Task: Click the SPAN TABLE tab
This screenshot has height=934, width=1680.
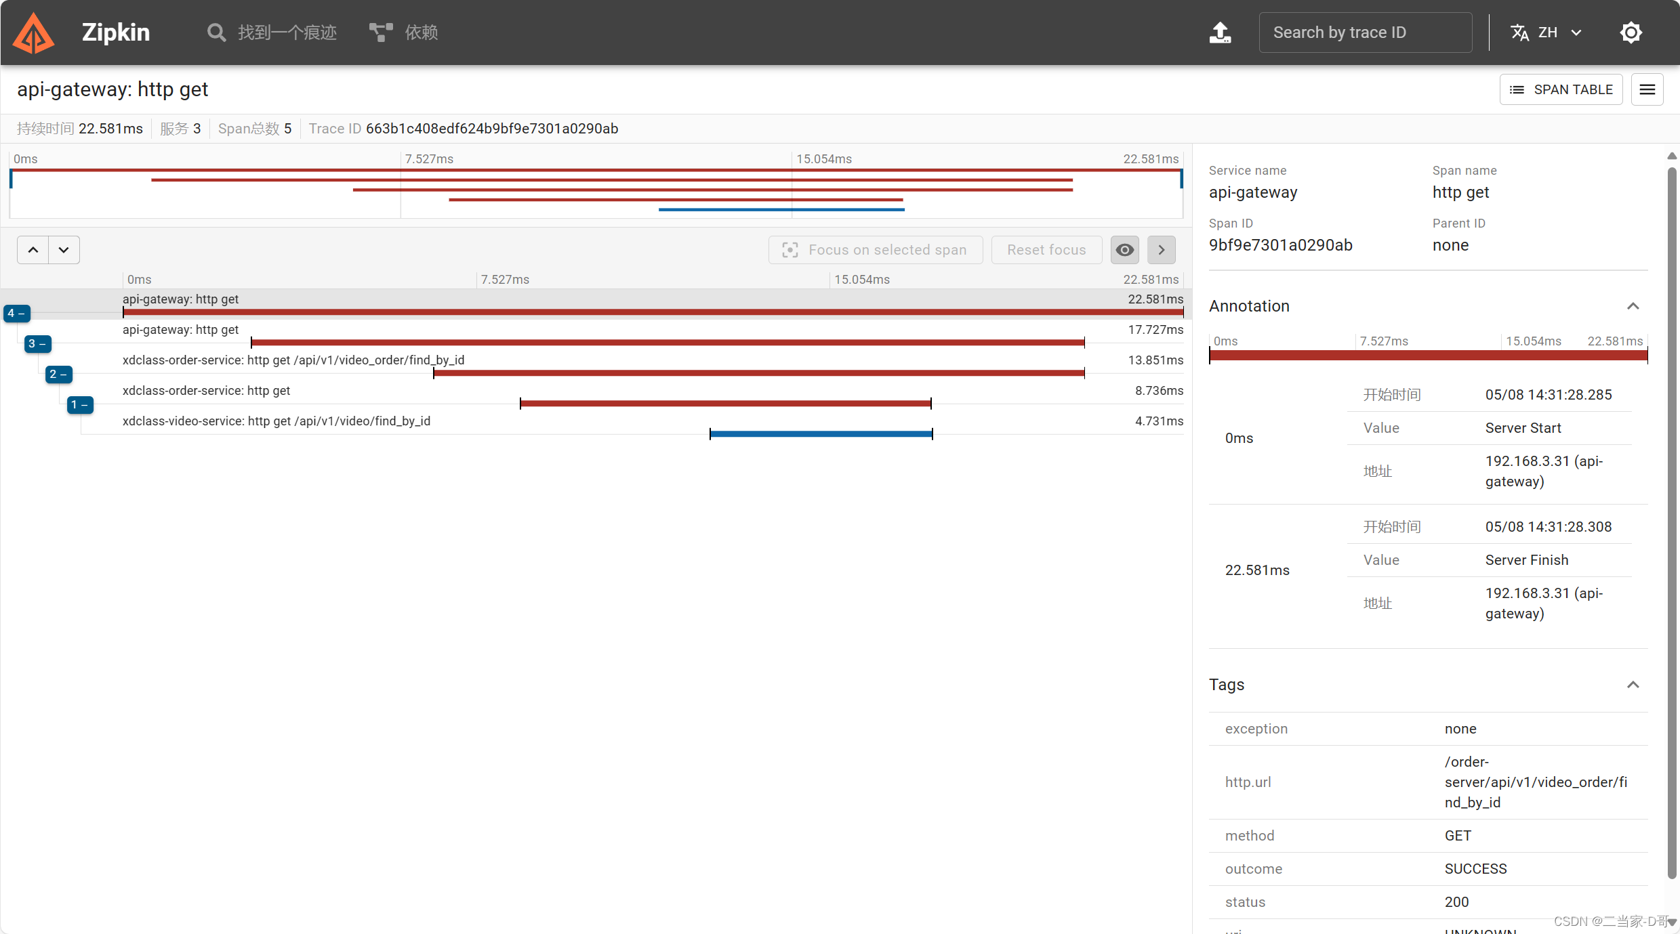Action: point(1563,89)
